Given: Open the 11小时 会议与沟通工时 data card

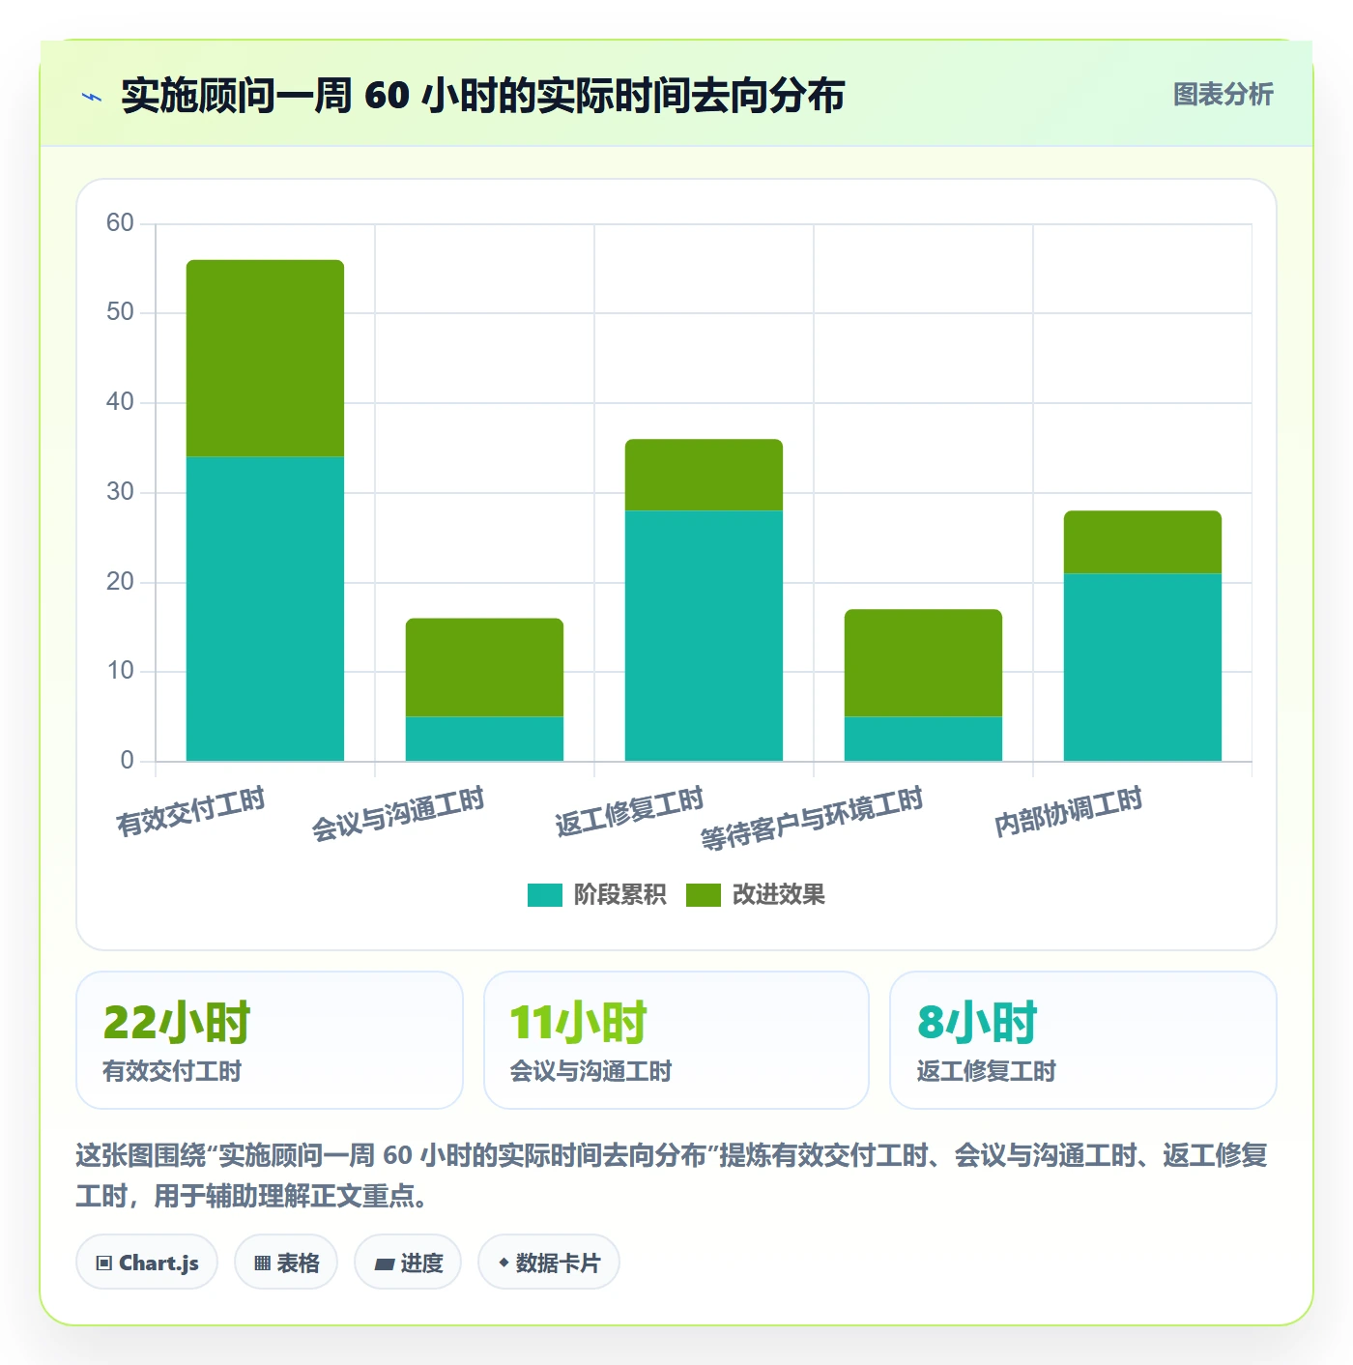Looking at the screenshot, I should (676, 1040).
